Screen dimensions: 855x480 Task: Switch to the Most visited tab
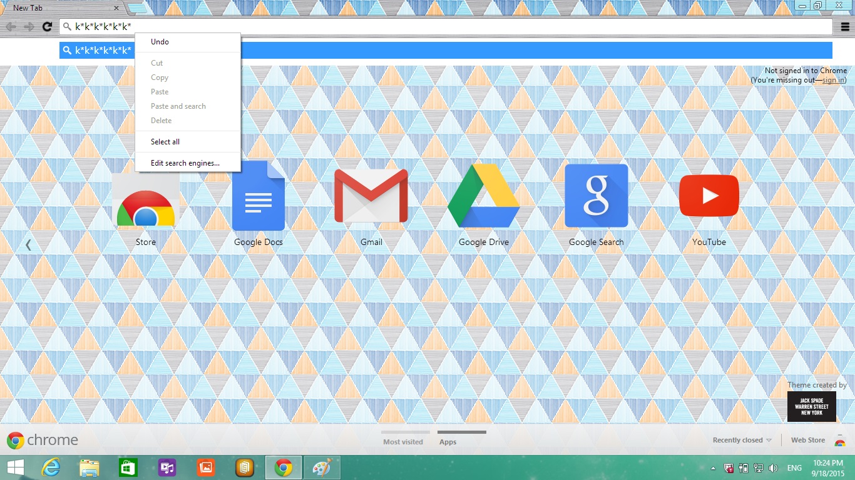pos(403,442)
